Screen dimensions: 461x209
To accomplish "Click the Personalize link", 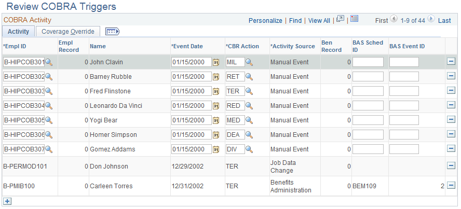I will (265, 21).
